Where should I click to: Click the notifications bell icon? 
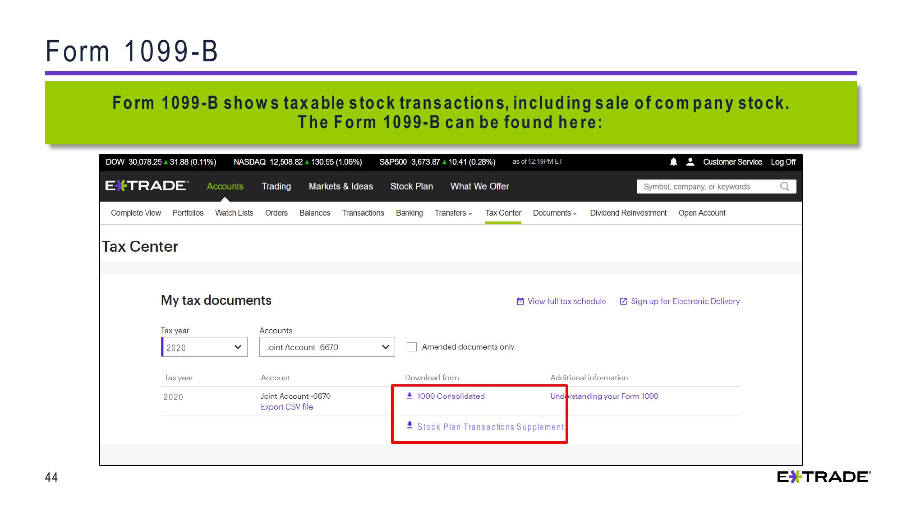tap(673, 162)
